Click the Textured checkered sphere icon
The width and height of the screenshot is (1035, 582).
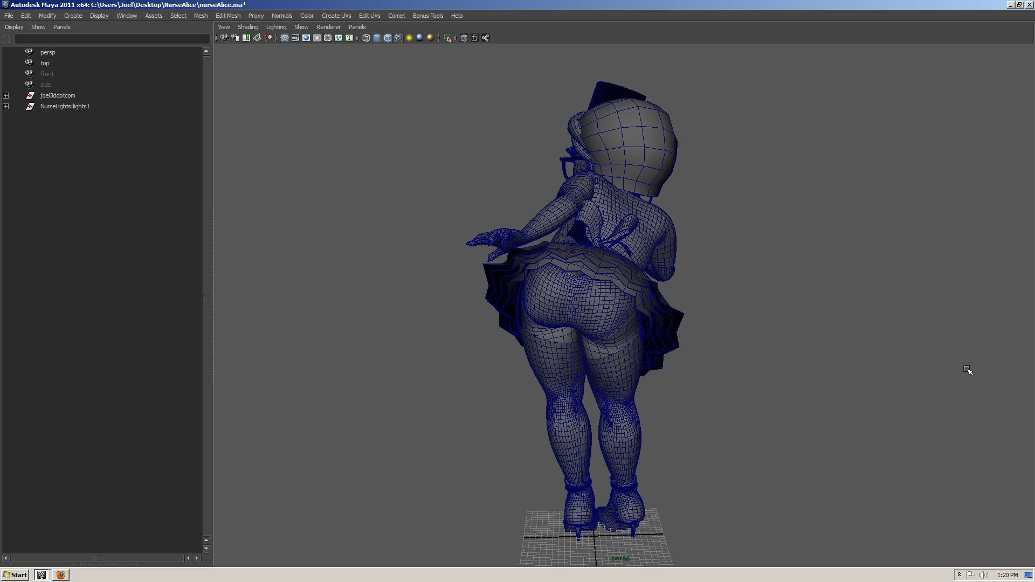pos(398,38)
